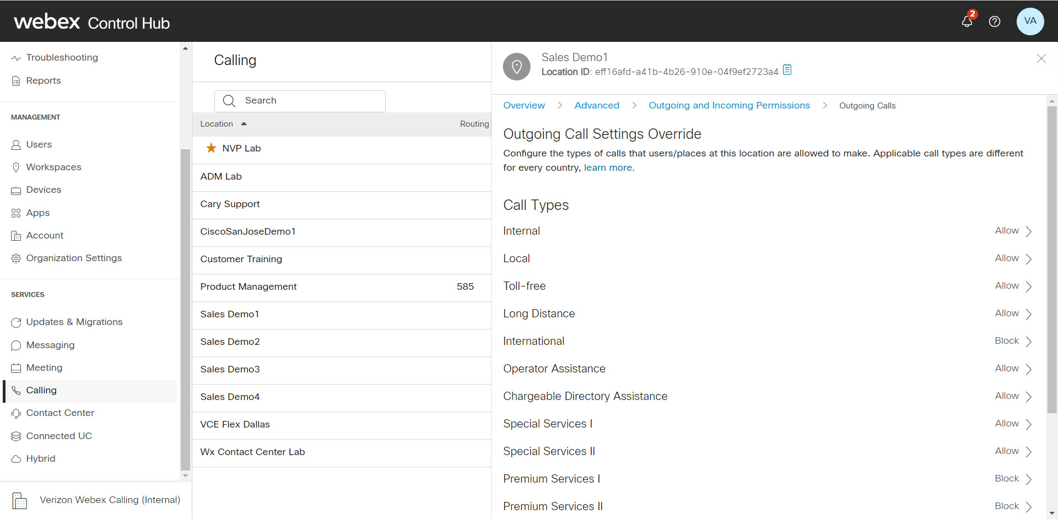Open the Long Distance call type chevron

coord(1028,313)
